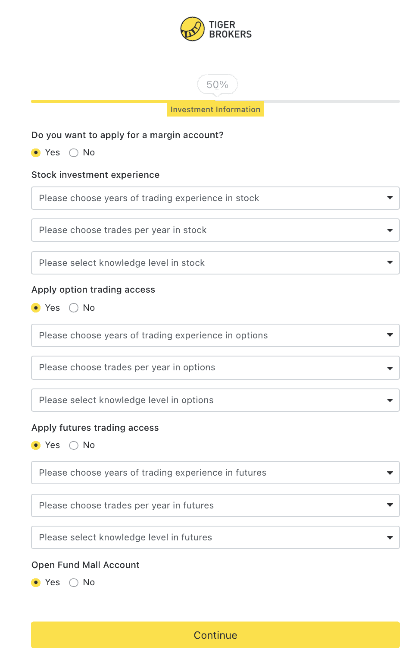
Task: Expand trades per year in futures dropdown
Action: tap(215, 505)
